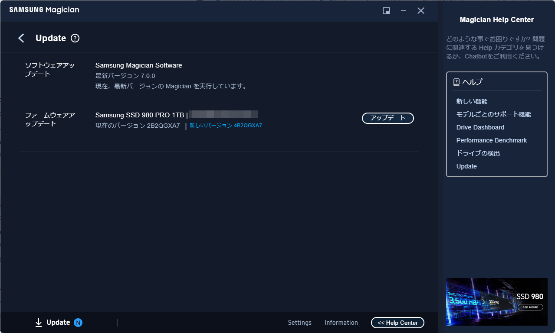Viewport: 555px width, 333px height.
Task: Click the blue N notification badge
Action: pos(78,322)
